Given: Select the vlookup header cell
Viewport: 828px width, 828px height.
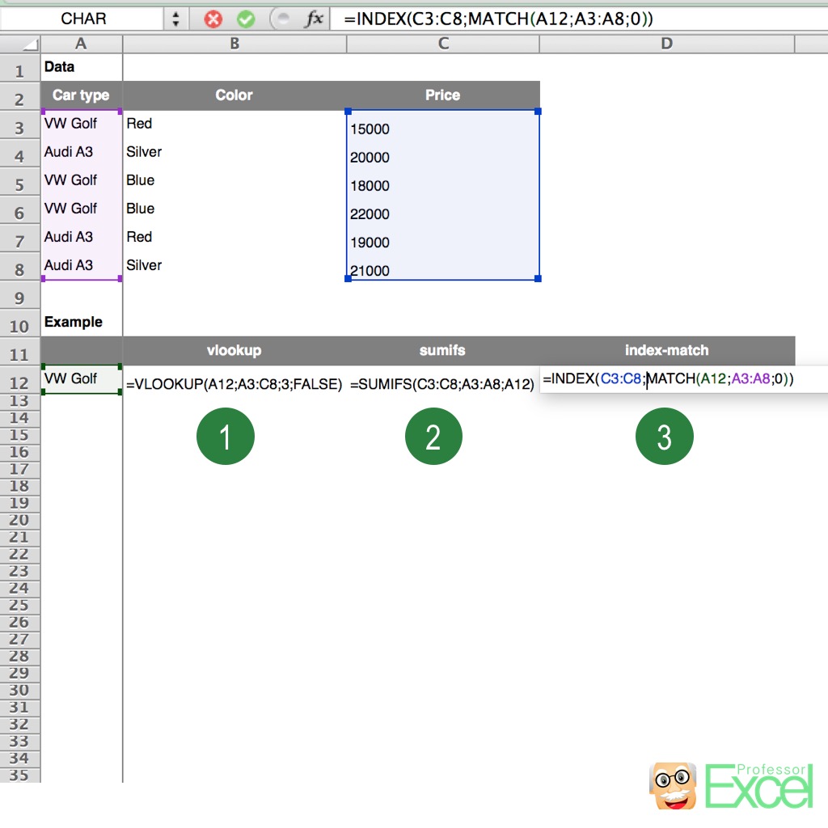Looking at the screenshot, I should [x=234, y=350].
